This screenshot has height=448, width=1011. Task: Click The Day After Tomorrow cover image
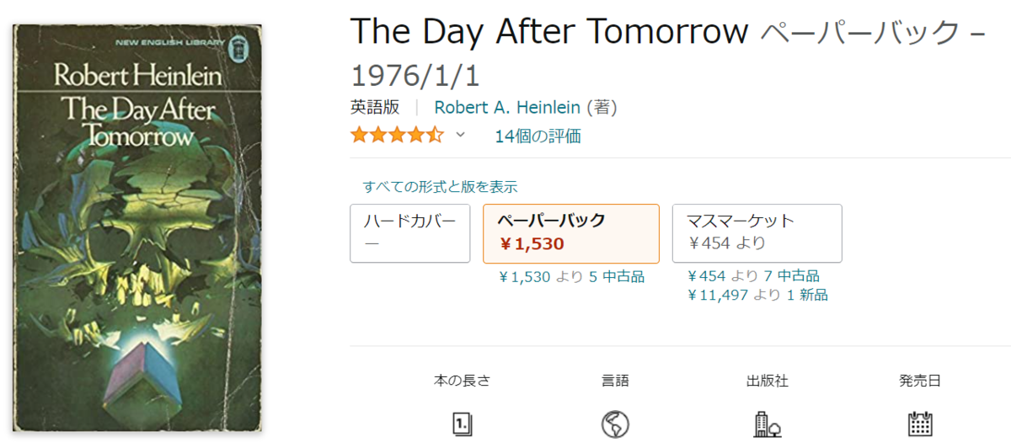pos(137,229)
